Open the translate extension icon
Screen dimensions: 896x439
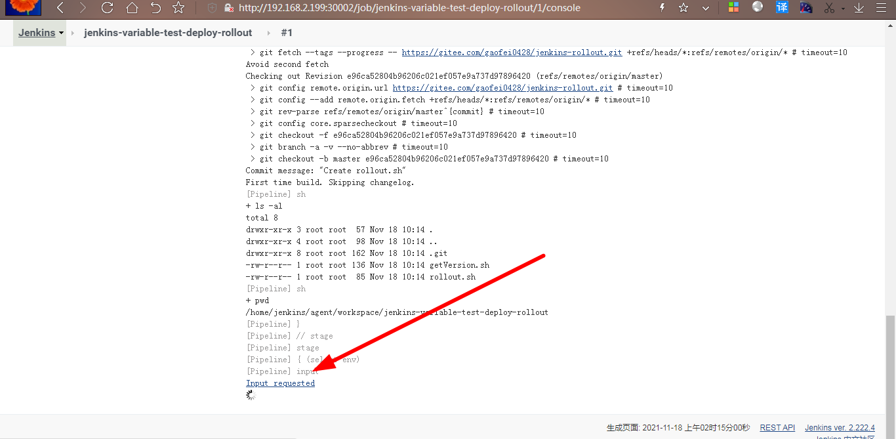(782, 7)
